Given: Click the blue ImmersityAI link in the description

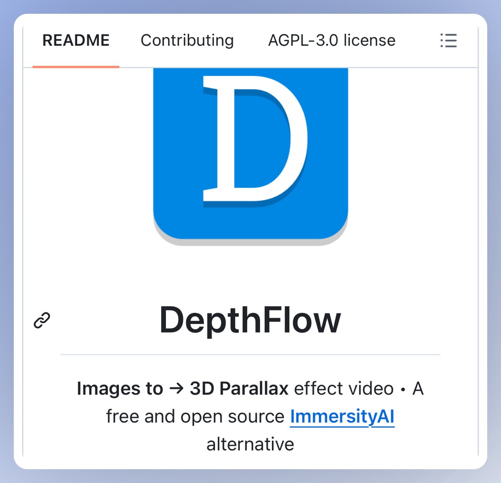Looking at the screenshot, I should 343,416.
